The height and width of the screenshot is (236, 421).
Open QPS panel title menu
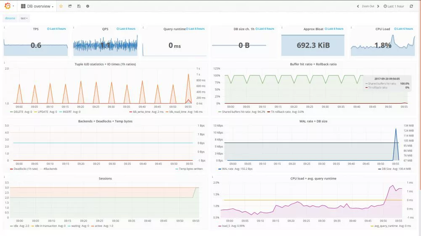point(105,29)
